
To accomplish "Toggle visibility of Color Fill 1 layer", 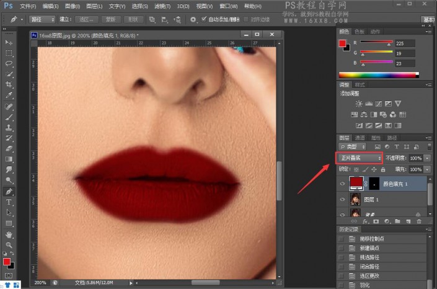I will (x=343, y=184).
